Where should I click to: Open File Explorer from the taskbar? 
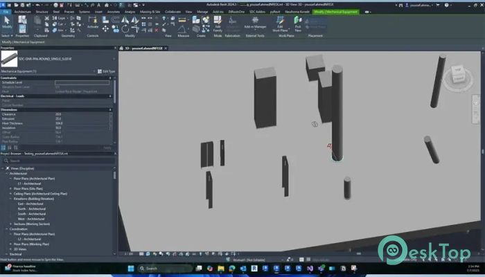221,268
